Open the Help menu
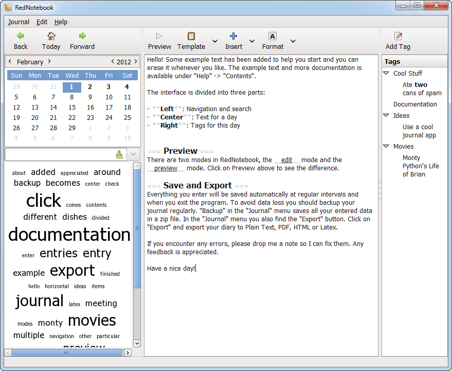This screenshot has height=371, width=452. tap(61, 22)
